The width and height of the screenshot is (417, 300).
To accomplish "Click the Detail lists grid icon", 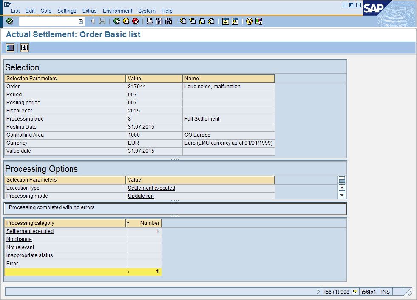I will coord(10,48).
